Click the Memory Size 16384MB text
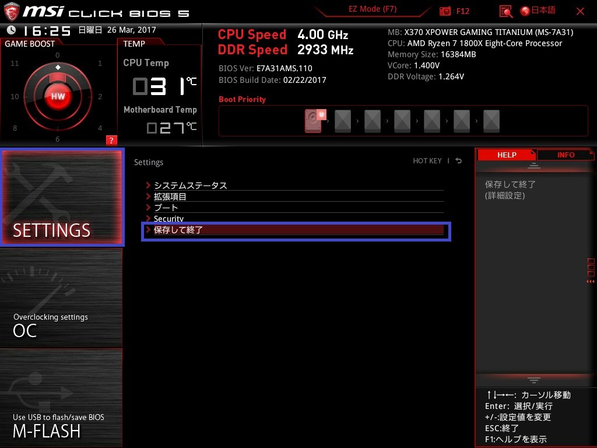This screenshot has width=597, height=448. point(432,54)
